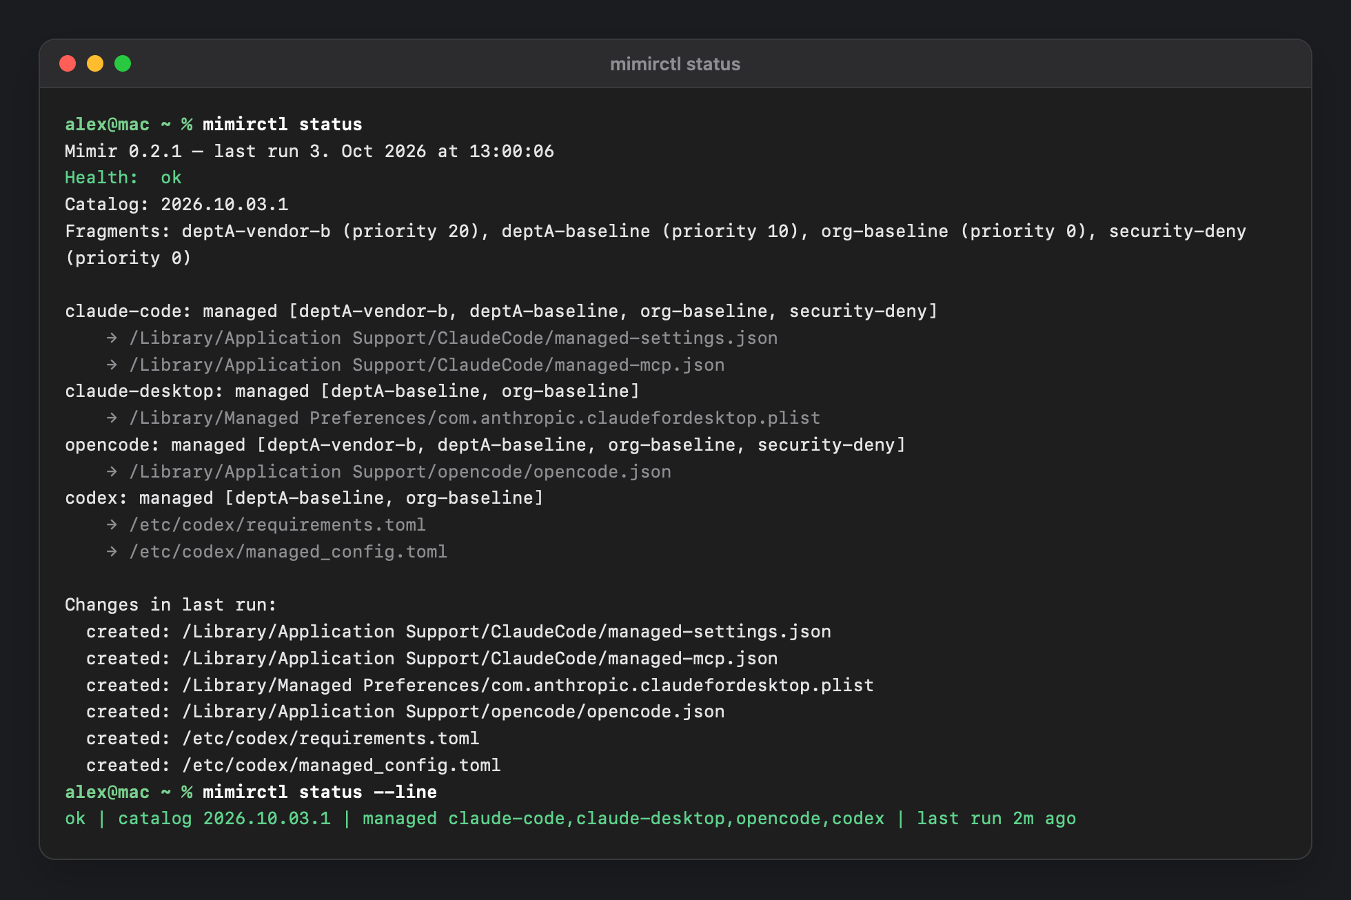Select the 'codex: managed' line

[x=305, y=498]
